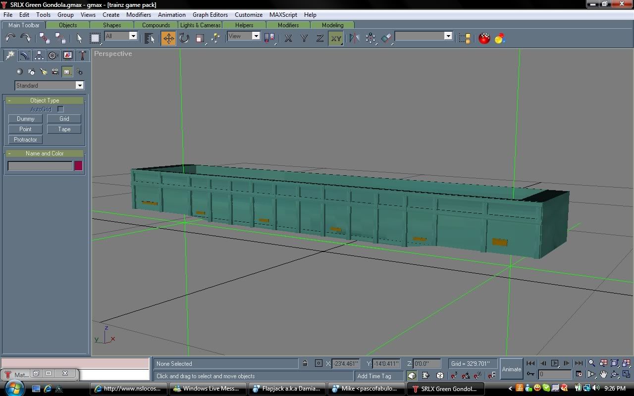Screen dimensions: 634x396
Task: Open Named Selection Sets dialog icon
Action: point(465,38)
